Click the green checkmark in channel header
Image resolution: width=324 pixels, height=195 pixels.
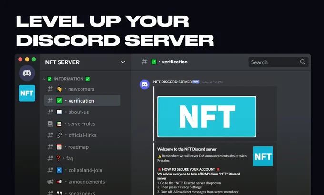tap(154, 62)
